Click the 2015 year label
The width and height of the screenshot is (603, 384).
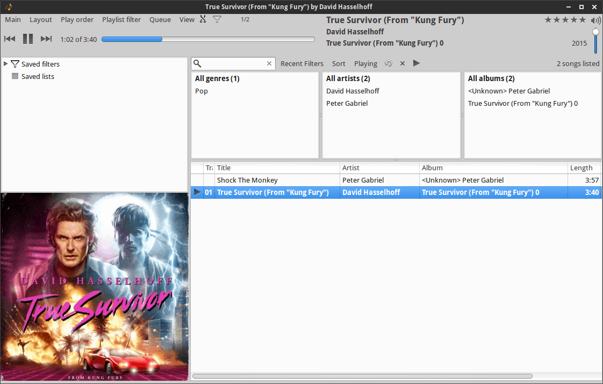(x=579, y=43)
